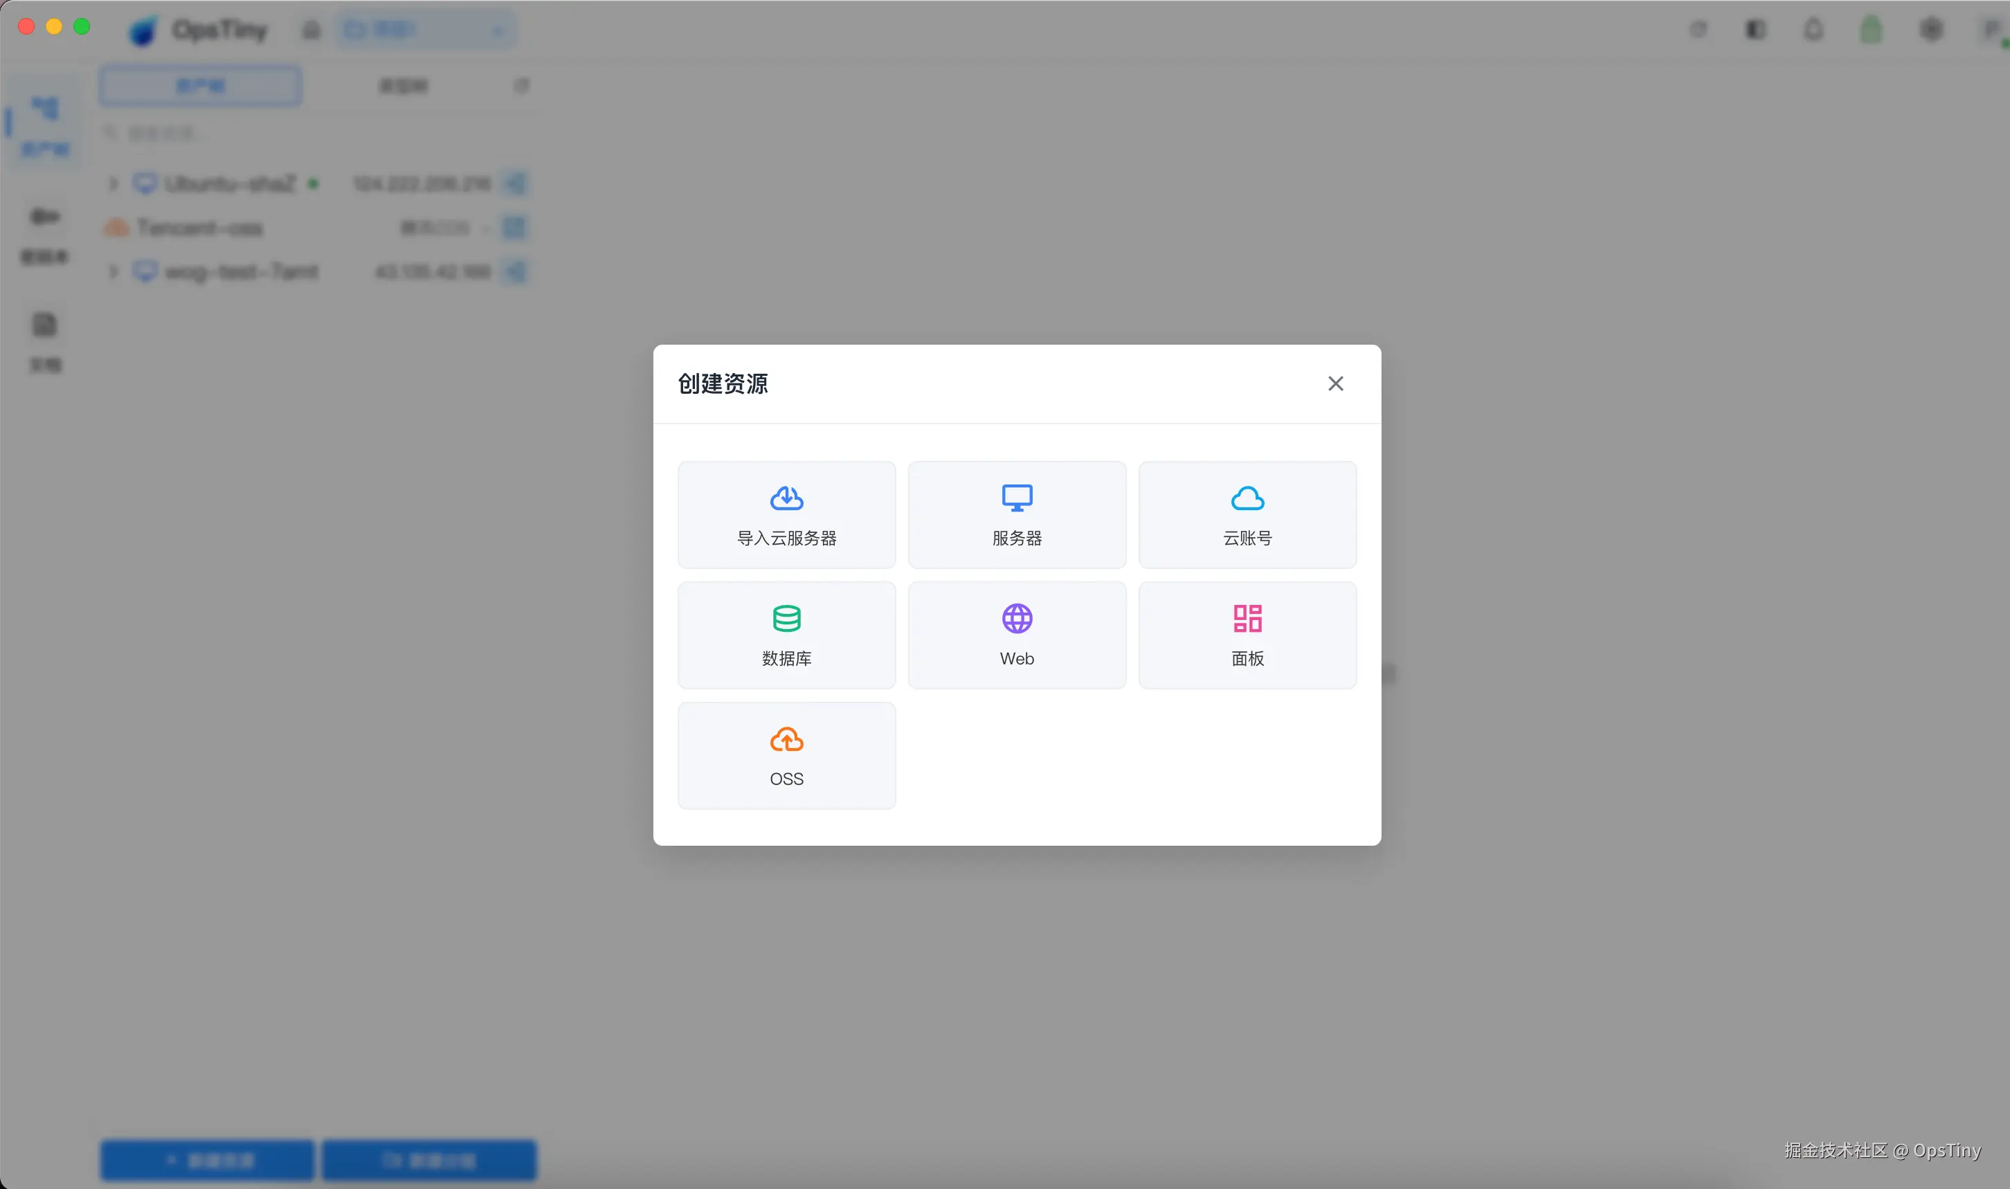Click the lock icon next to OpsTiny
This screenshot has width=2010, height=1189.
tap(311, 30)
